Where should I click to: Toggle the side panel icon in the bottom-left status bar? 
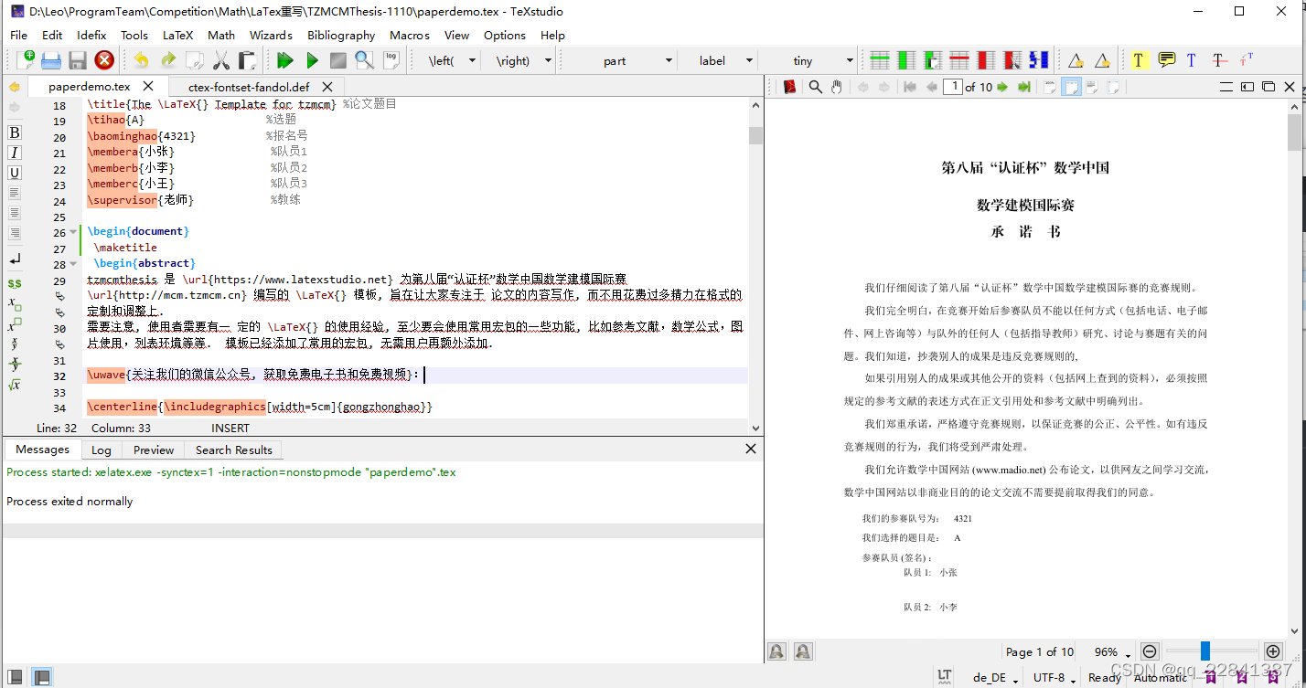click(x=16, y=677)
